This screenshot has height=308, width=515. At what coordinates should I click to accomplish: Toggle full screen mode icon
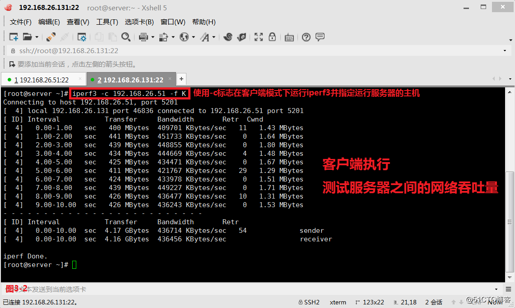pyautogui.click(x=259, y=37)
